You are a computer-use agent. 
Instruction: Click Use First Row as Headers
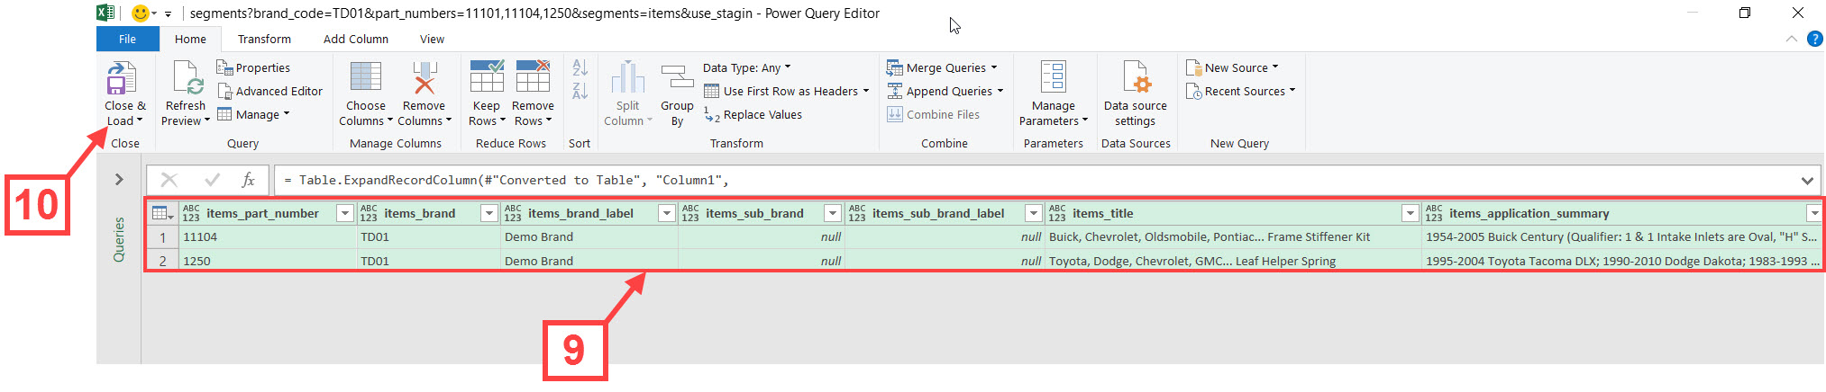(786, 91)
